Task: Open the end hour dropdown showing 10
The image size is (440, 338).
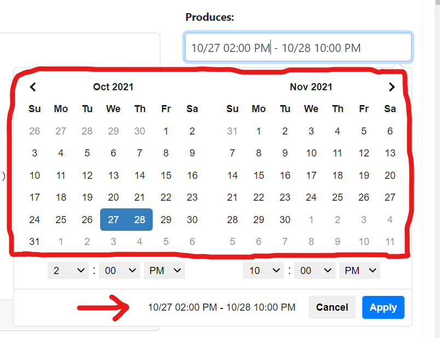Action: tap(263, 270)
